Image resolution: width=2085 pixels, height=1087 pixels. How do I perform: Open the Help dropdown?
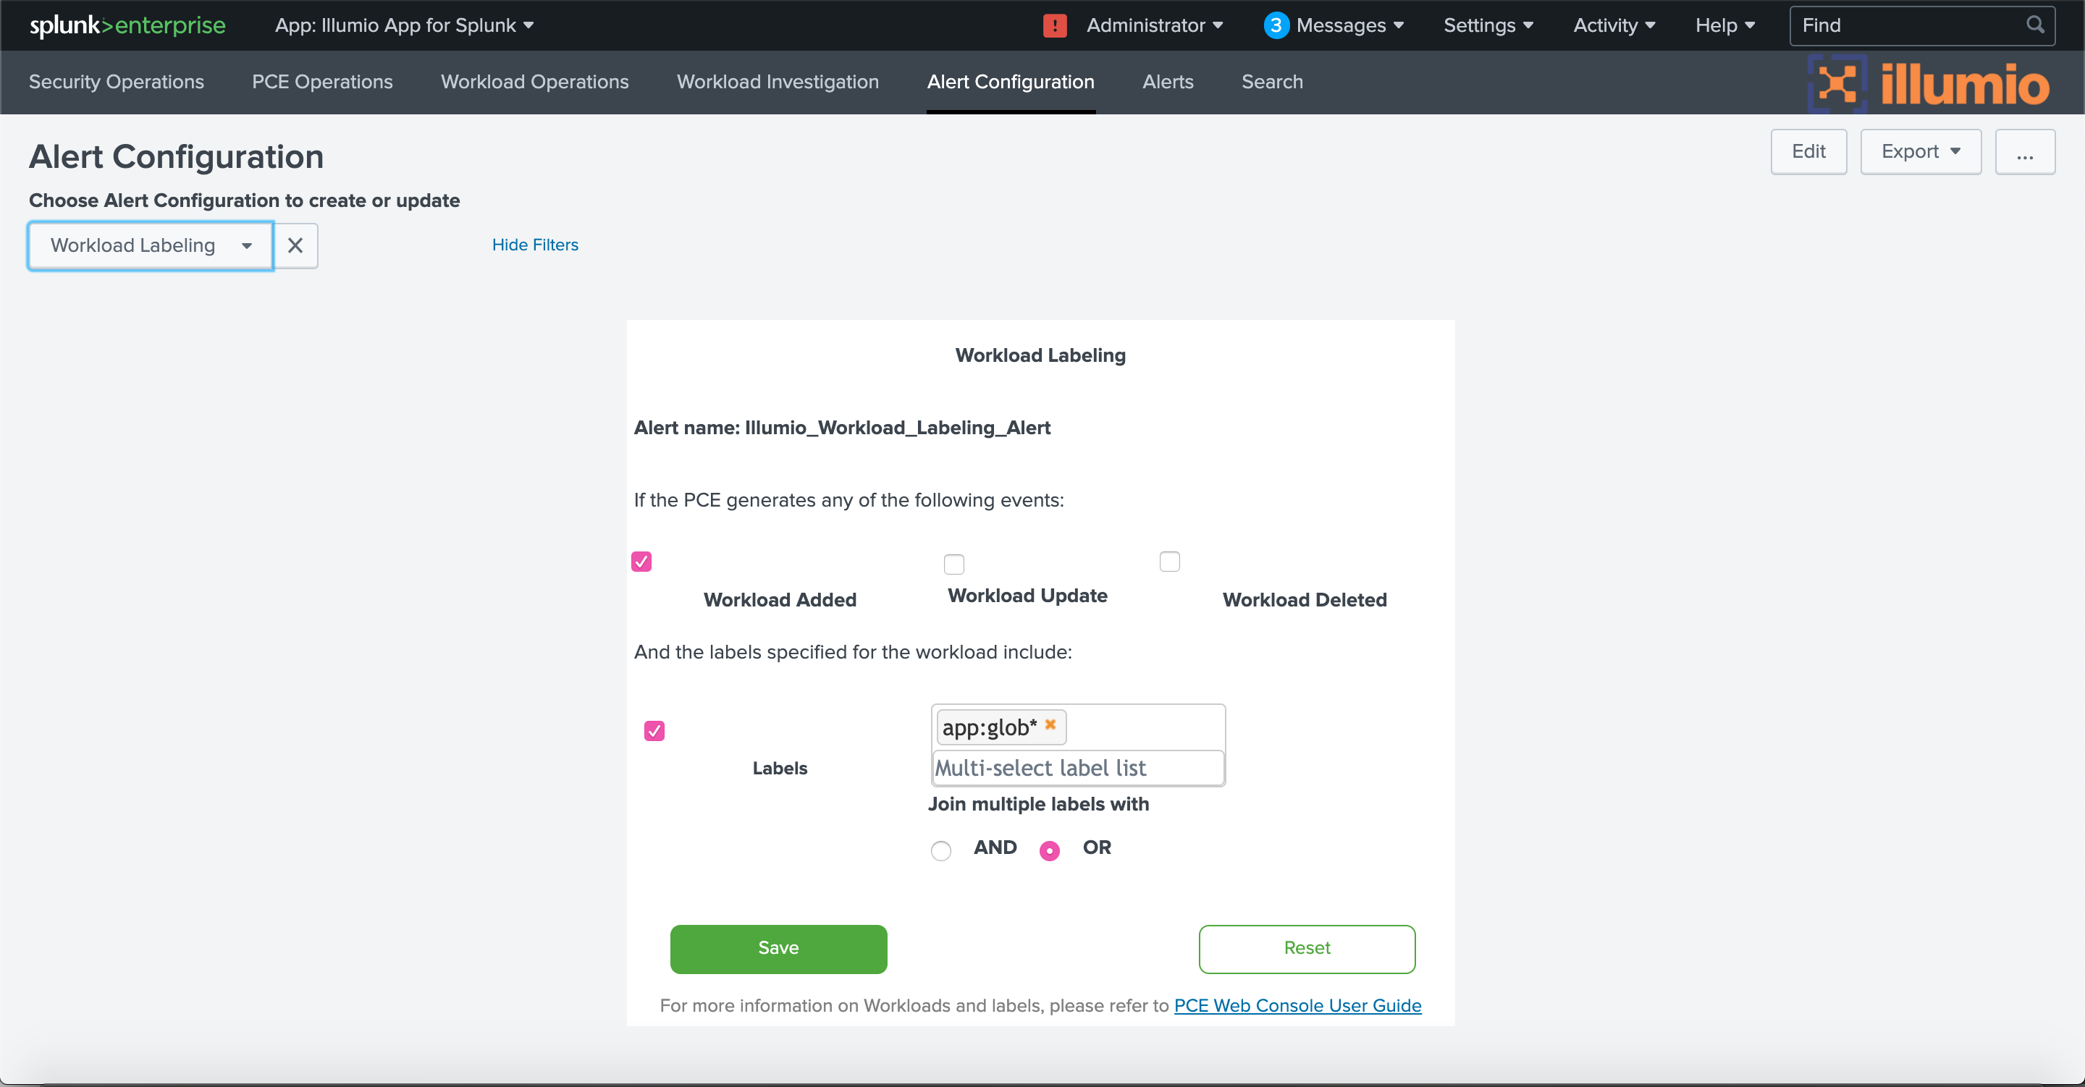(x=1724, y=25)
